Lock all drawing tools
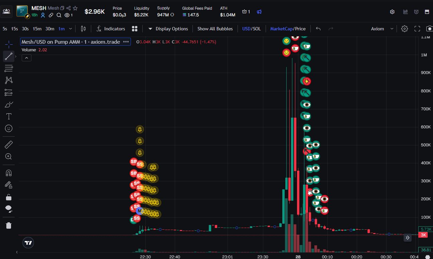Image resolution: width=433 pixels, height=259 pixels. point(9,197)
